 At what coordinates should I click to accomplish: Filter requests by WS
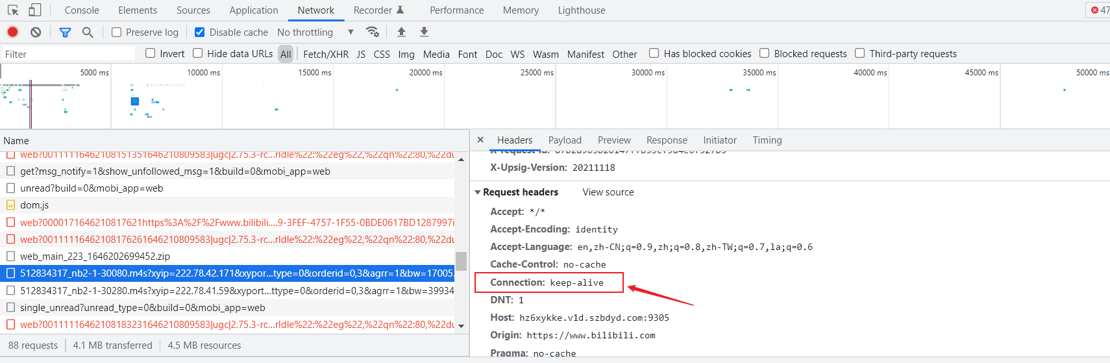[517, 54]
